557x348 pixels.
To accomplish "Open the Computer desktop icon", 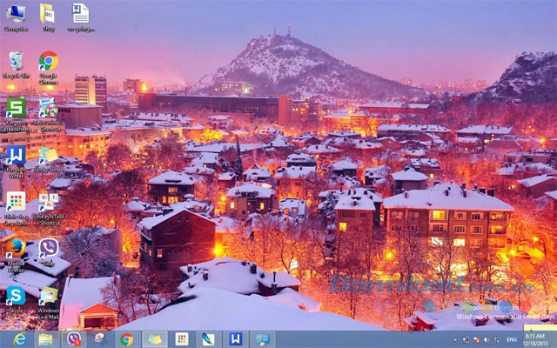I will pos(16,17).
